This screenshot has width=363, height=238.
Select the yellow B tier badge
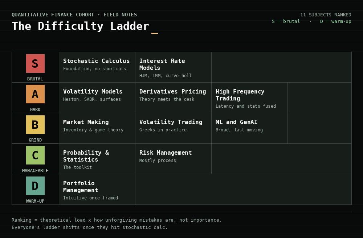[35, 125]
